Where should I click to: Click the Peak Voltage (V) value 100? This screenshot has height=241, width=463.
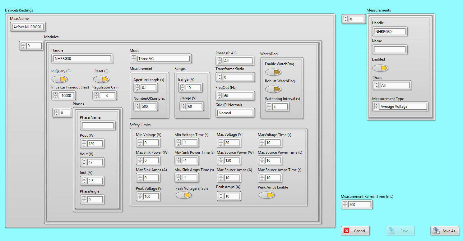point(151,196)
